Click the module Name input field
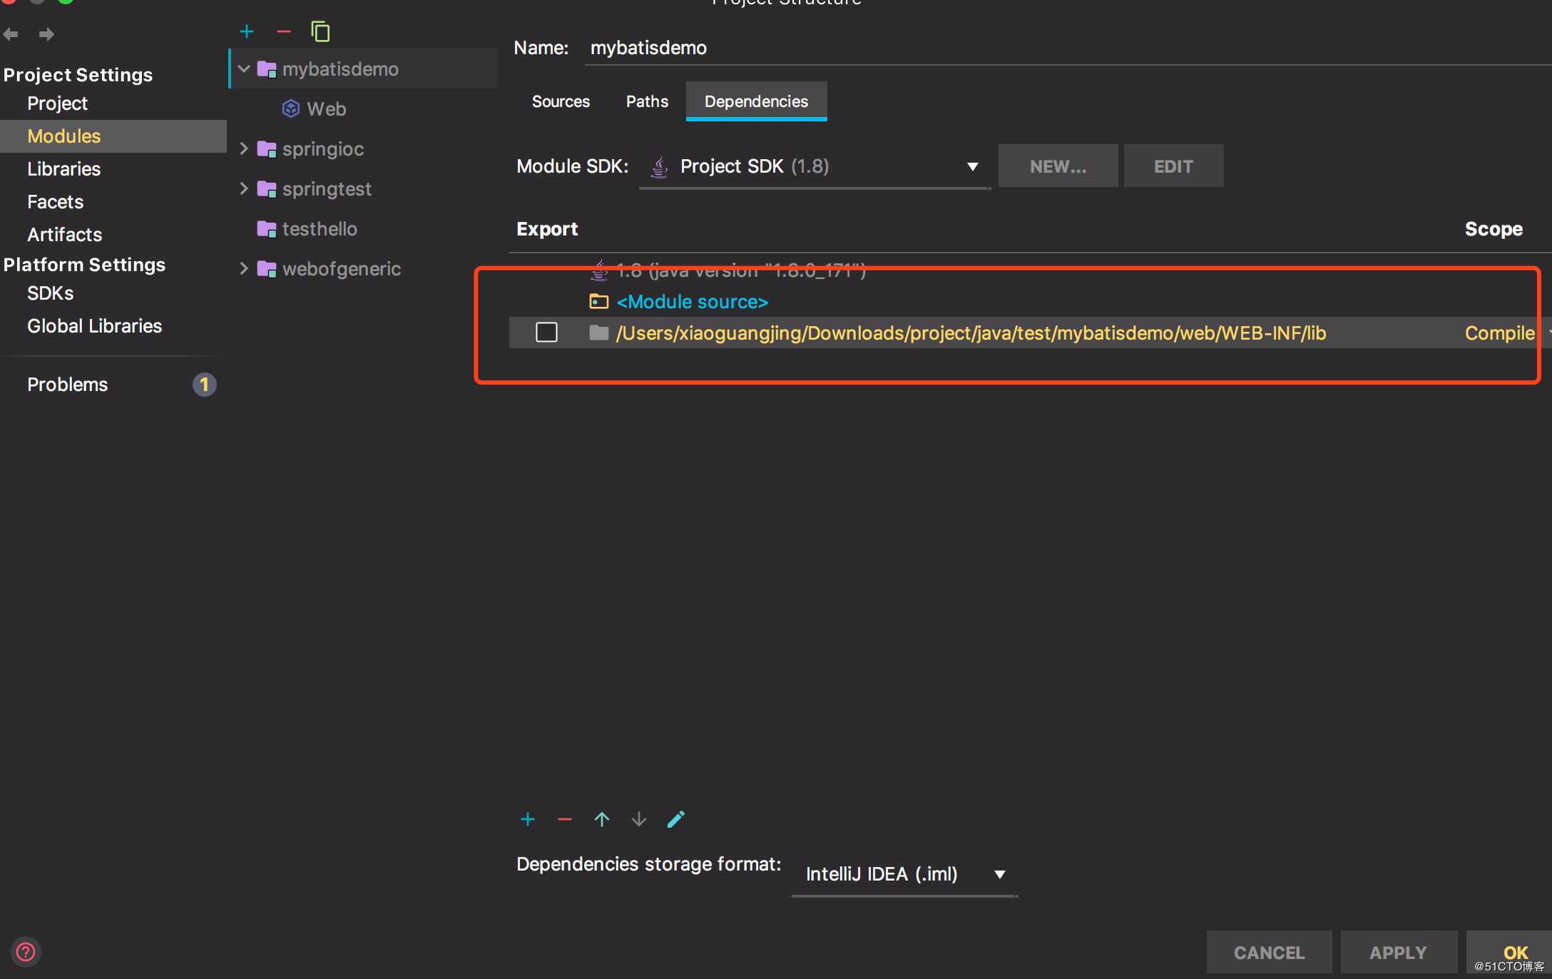 [x=1067, y=48]
